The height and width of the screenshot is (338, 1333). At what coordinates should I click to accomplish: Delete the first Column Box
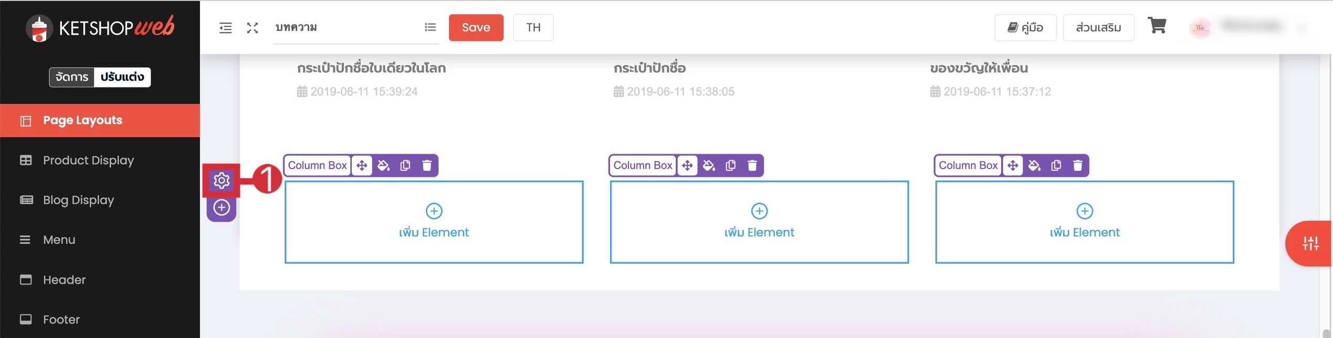427,166
